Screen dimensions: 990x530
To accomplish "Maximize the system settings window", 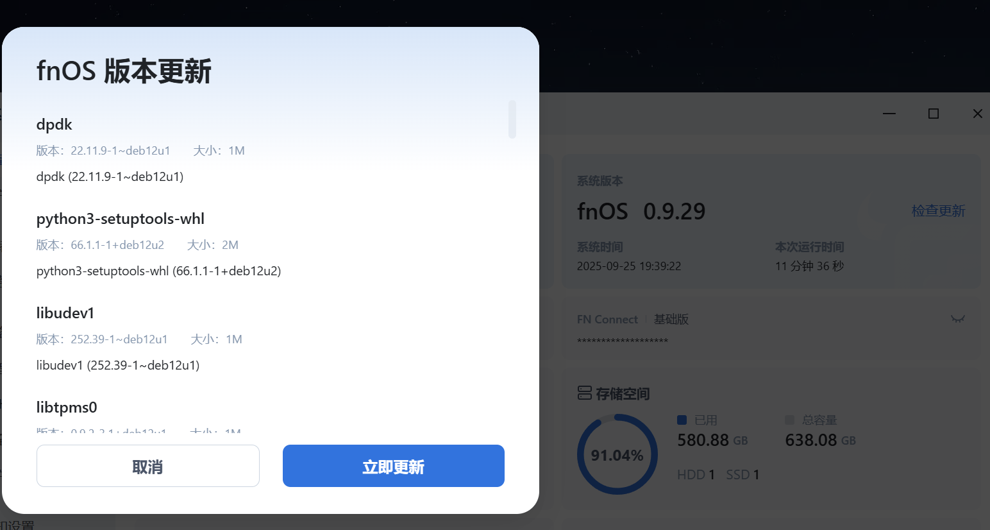I will (x=934, y=114).
